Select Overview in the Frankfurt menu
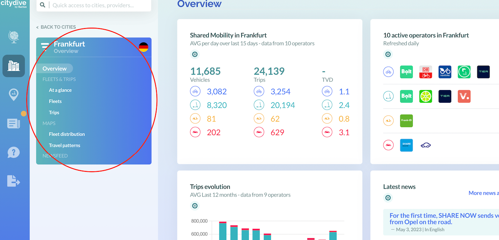 (54, 69)
